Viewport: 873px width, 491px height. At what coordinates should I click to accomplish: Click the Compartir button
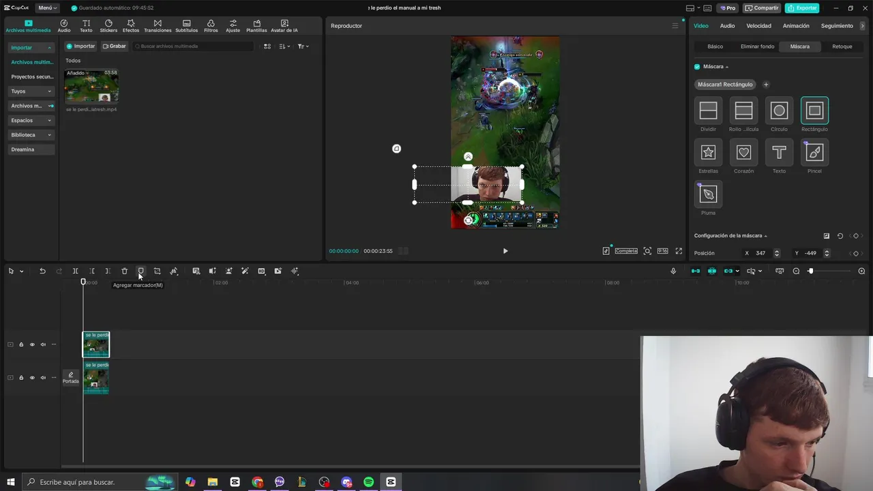pos(762,8)
